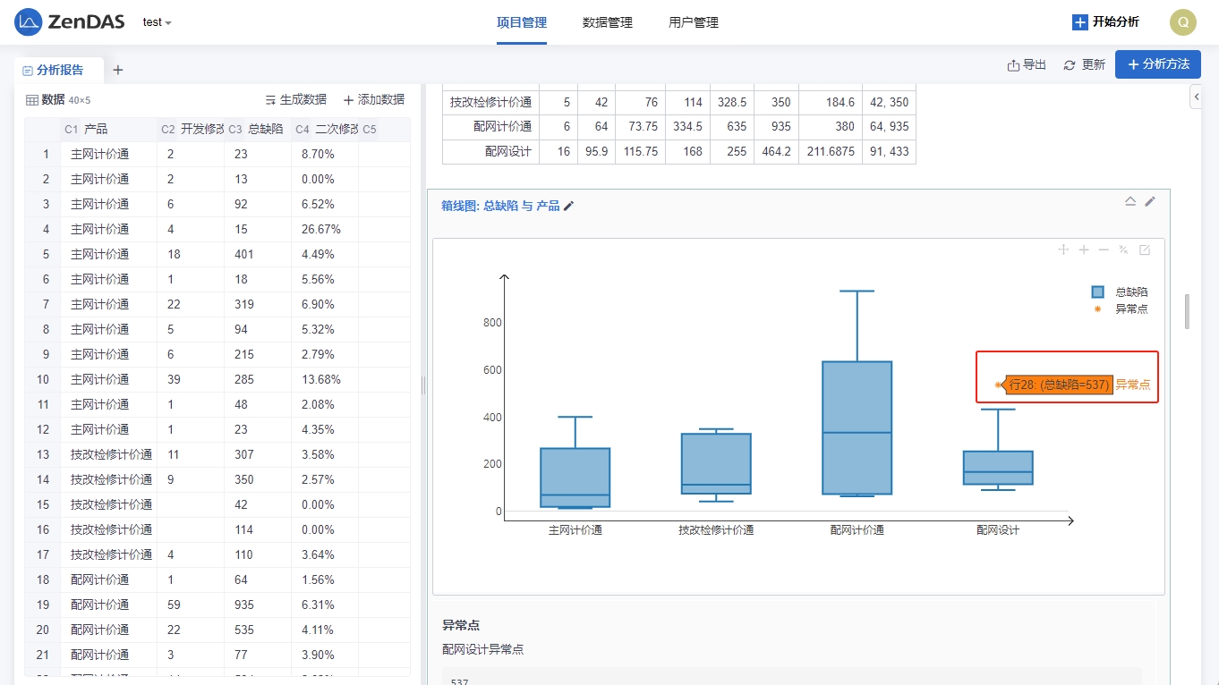Collapse the boxplot chart section
Viewport: 1219px width, 685px height.
[1130, 201]
